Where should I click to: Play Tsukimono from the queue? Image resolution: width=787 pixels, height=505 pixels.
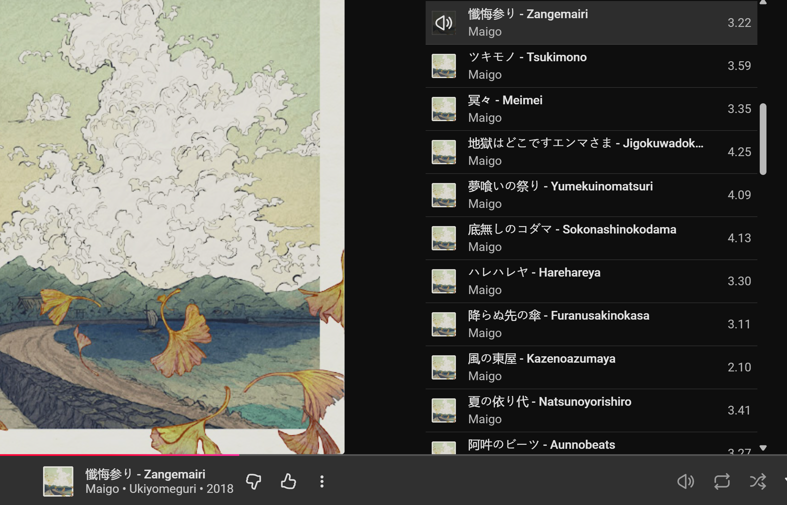(x=556, y=58)
